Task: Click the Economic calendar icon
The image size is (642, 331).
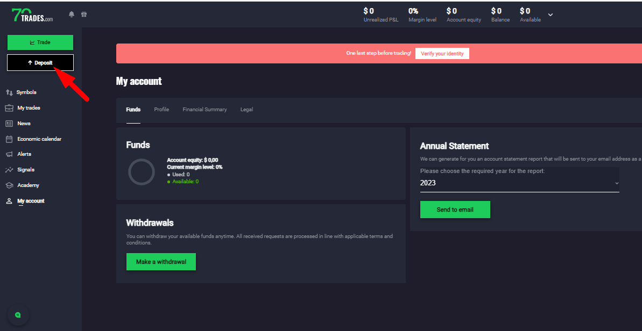Action: (x=9, y=139)
